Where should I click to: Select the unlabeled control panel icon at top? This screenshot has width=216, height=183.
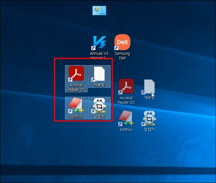(x=99, y=11)
